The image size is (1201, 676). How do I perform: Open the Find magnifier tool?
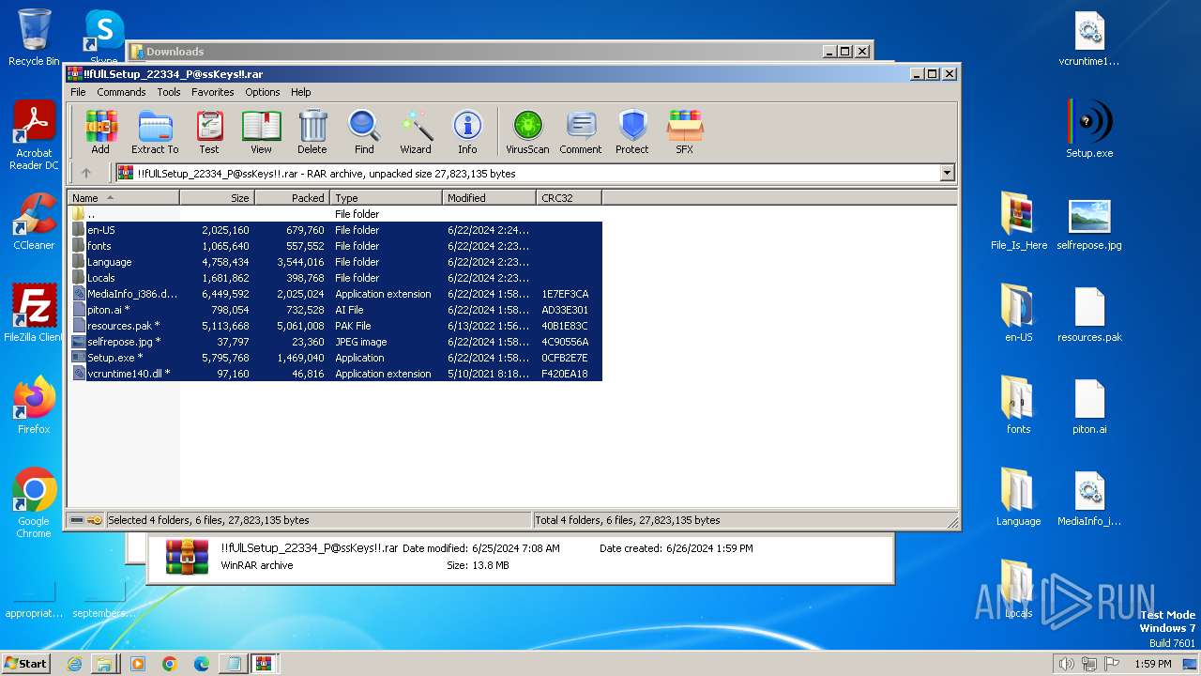click(364, 131)
